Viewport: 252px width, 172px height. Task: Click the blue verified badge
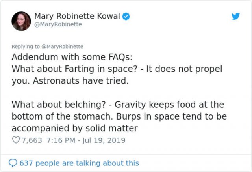coord(126,16)
